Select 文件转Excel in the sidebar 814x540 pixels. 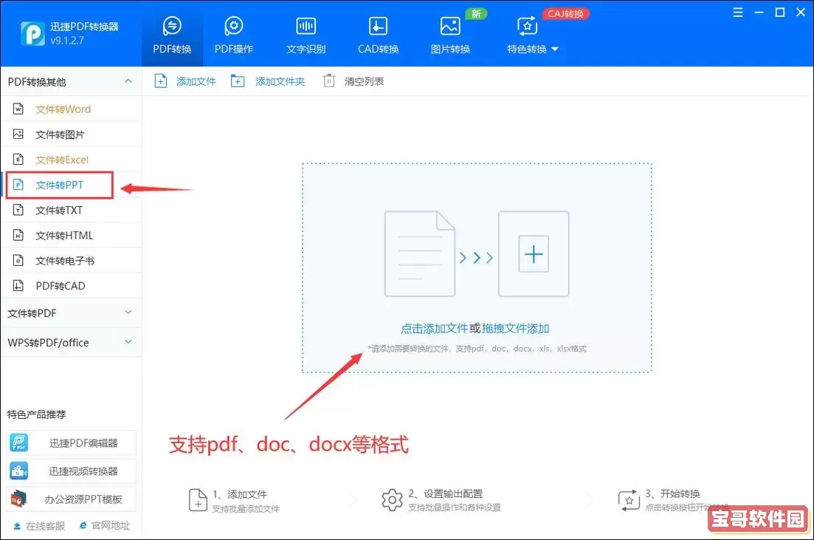71,160
